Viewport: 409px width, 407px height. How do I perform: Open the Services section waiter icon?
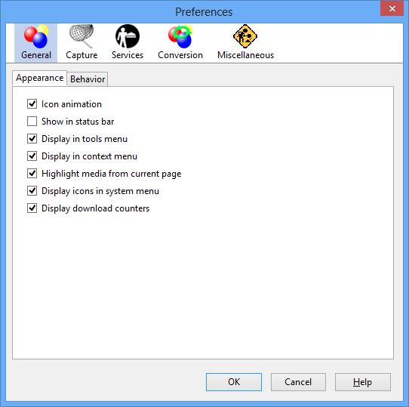[128, 36]
